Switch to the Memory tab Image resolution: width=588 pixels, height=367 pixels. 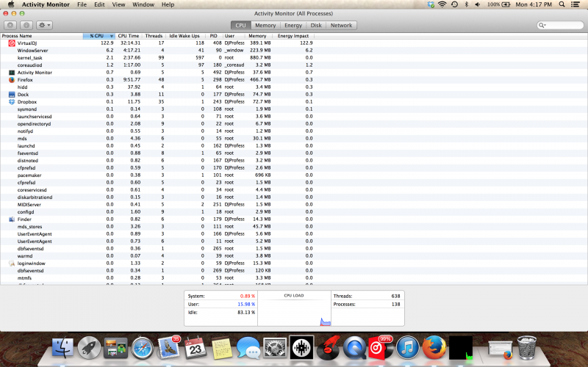point(265,25)
